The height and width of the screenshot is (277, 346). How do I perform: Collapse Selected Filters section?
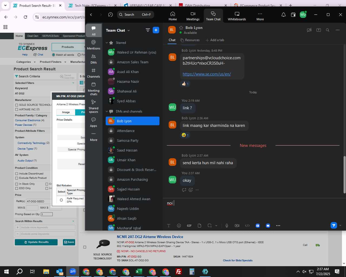[73, 83]
